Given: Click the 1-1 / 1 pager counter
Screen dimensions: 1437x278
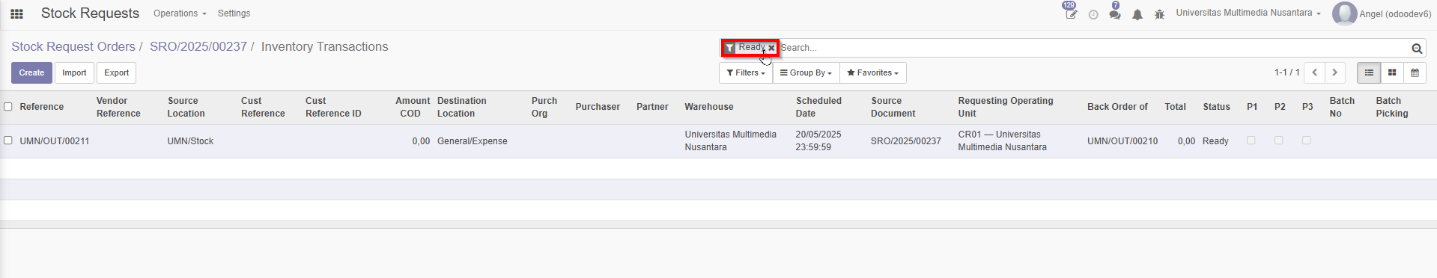Looking at the screenshot, I should point(1286,72).
